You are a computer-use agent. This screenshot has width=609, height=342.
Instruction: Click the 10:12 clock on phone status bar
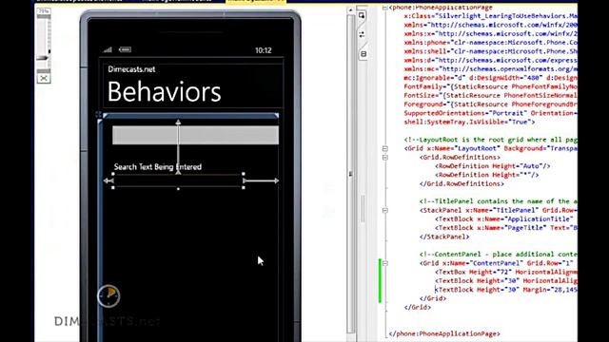[x=264, y=50]
